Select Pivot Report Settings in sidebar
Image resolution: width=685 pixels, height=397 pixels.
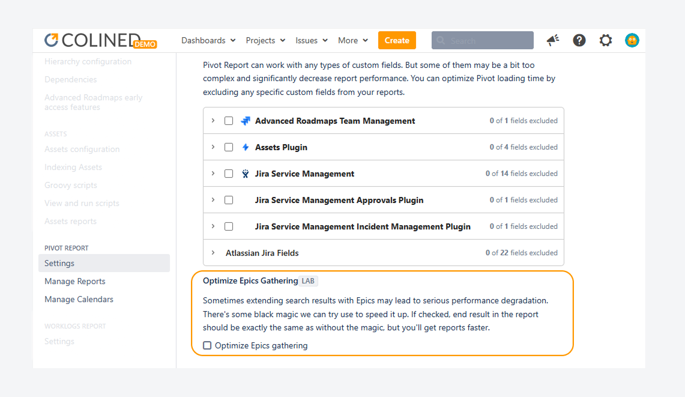(104, 263)
